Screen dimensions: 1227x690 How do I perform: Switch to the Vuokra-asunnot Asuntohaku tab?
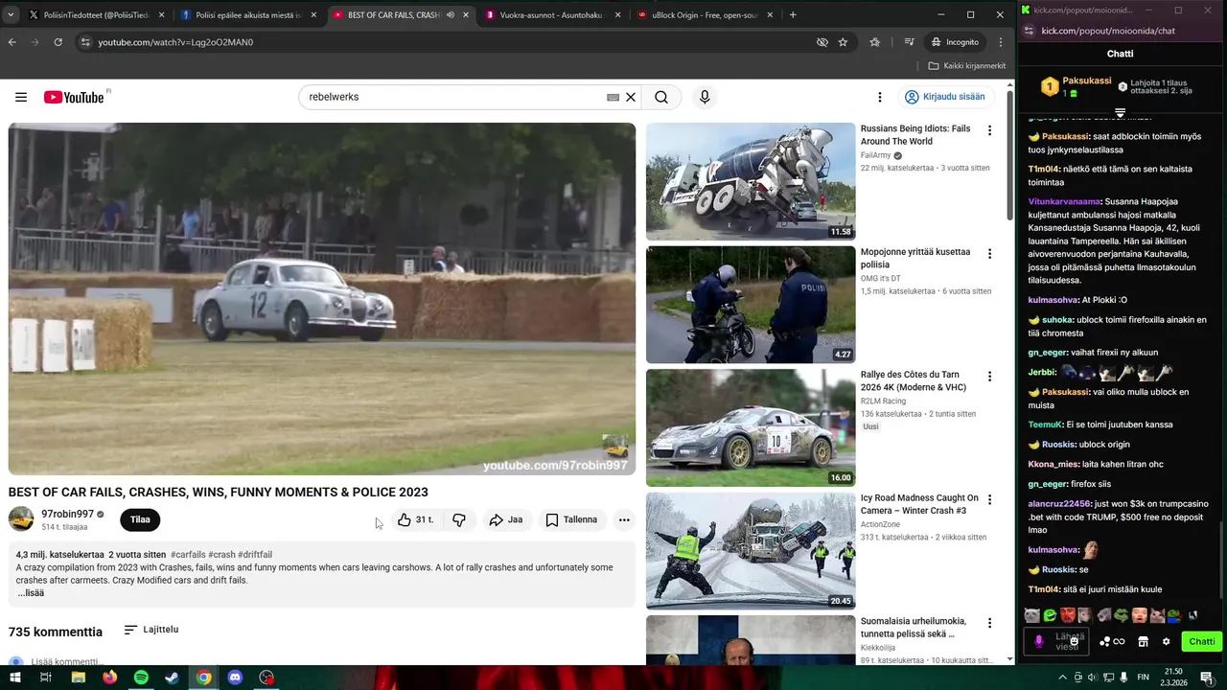coord(552,15)
